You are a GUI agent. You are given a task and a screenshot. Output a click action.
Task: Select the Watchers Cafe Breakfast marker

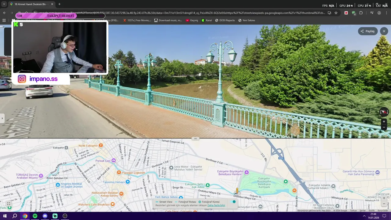[x=113, y=204]
